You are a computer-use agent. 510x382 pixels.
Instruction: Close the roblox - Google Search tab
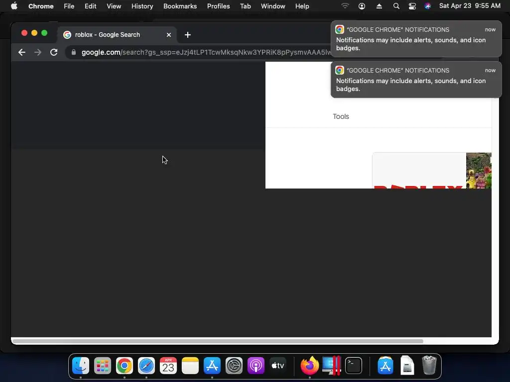click(x=169, y=35)
